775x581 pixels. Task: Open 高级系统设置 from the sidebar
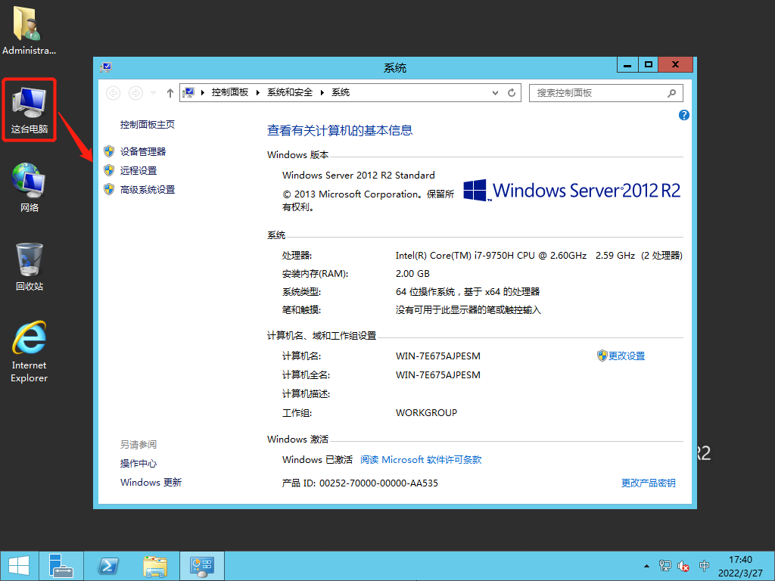coord(148,190)
